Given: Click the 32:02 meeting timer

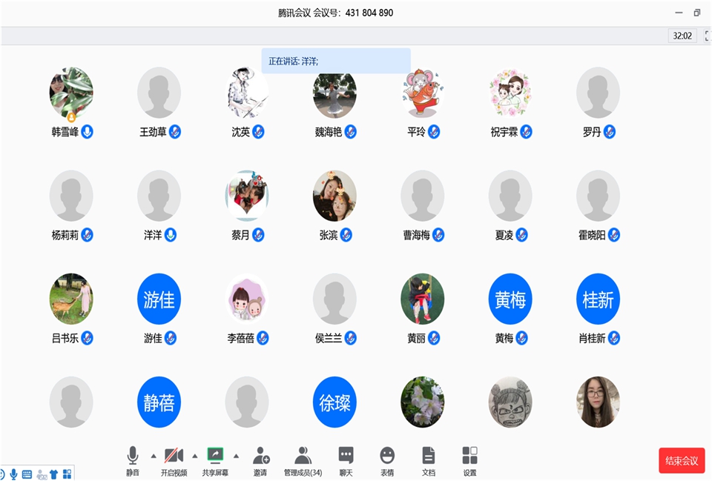Looking at the screenshot, I should [x=682, y=36].
